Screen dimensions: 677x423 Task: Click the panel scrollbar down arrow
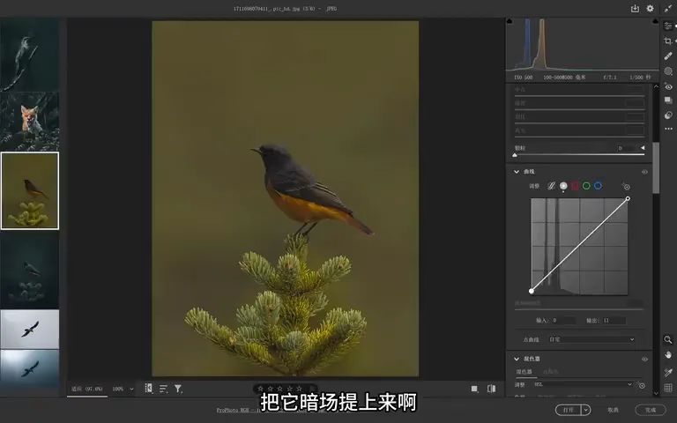click(656, 393)
